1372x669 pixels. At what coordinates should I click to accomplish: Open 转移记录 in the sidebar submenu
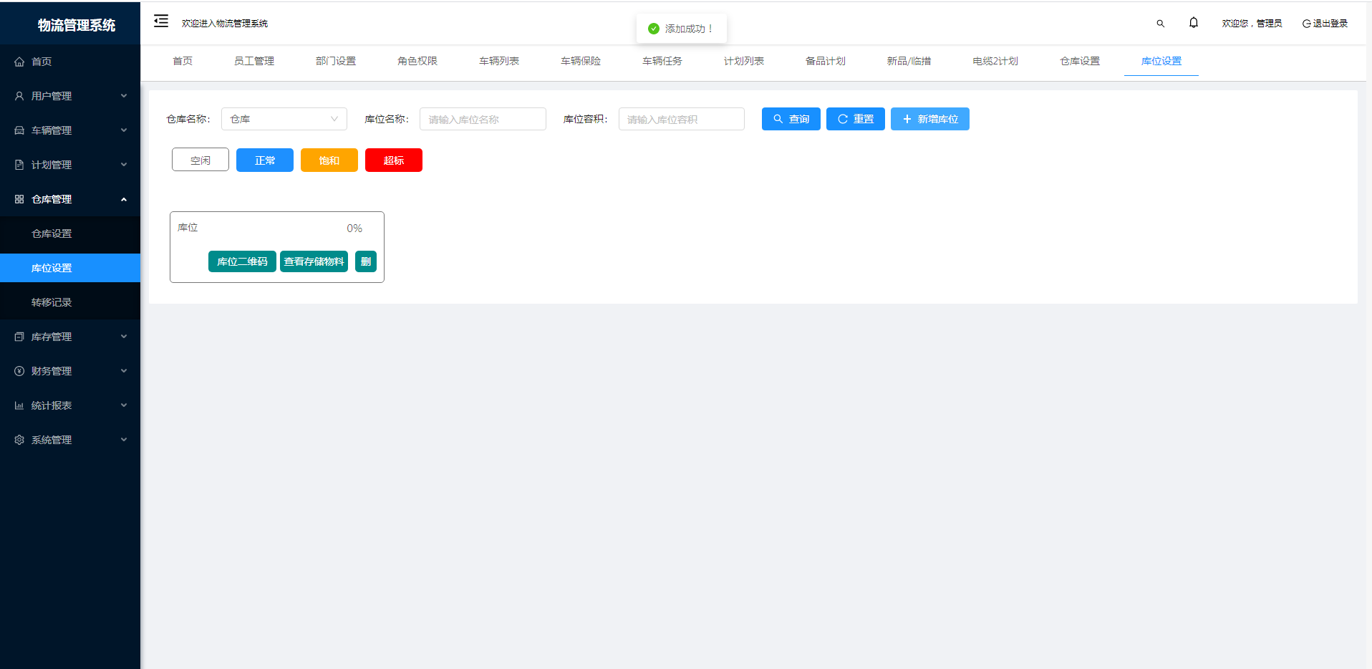[x=70, y=302]
